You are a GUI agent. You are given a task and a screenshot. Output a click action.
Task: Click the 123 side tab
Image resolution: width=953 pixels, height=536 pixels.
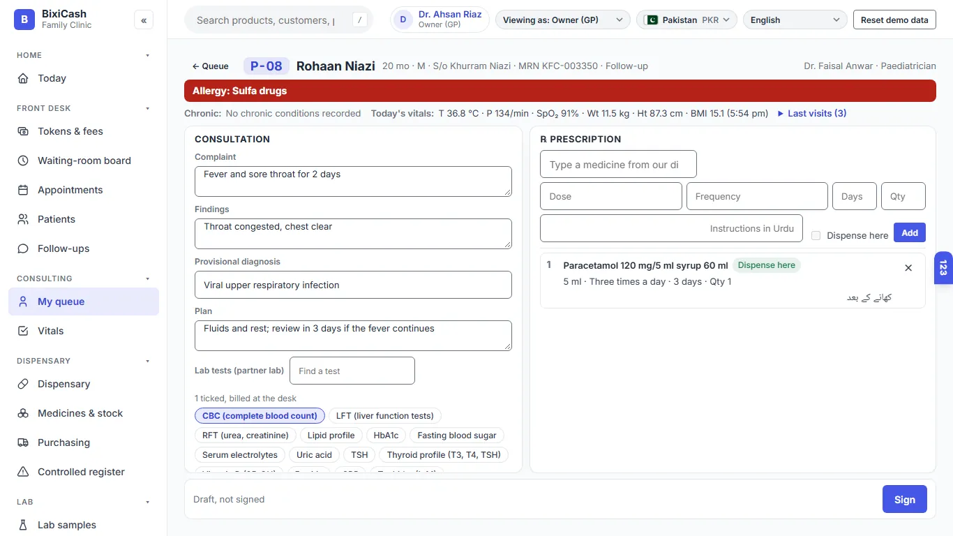point(943,268)
